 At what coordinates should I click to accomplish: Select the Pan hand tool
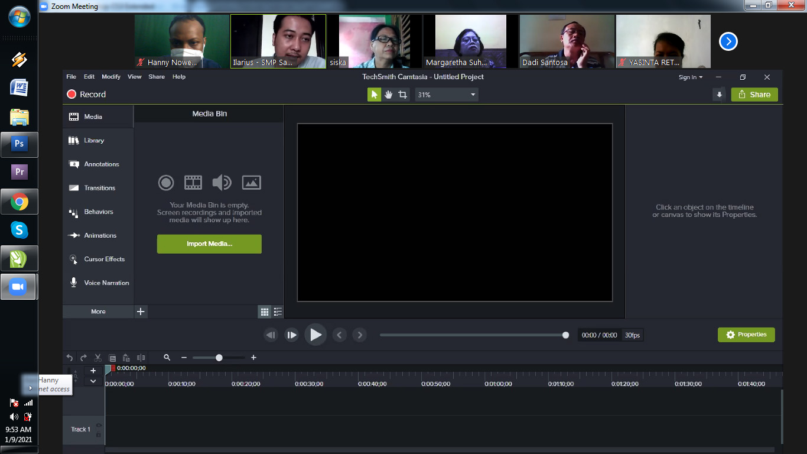pos(389,95)
